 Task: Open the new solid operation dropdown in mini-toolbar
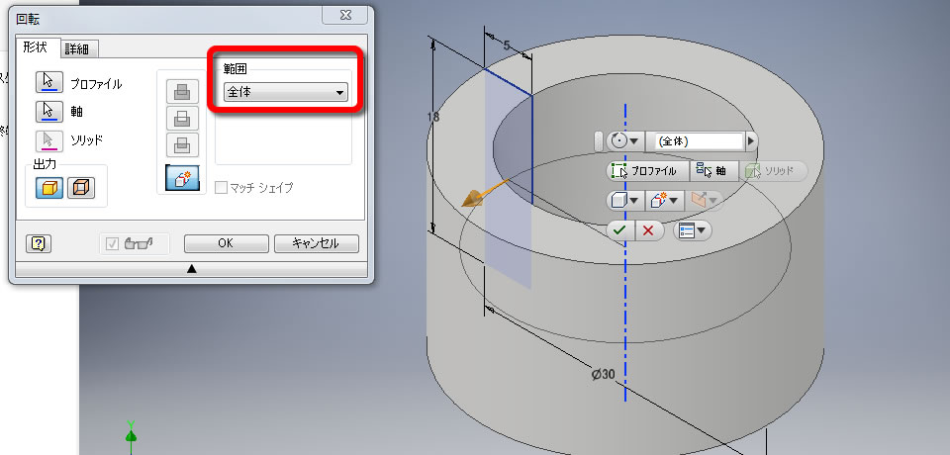(663, 201)
